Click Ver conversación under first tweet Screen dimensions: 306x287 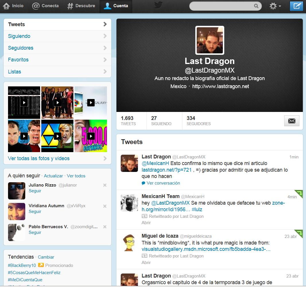tap(163, 183)
